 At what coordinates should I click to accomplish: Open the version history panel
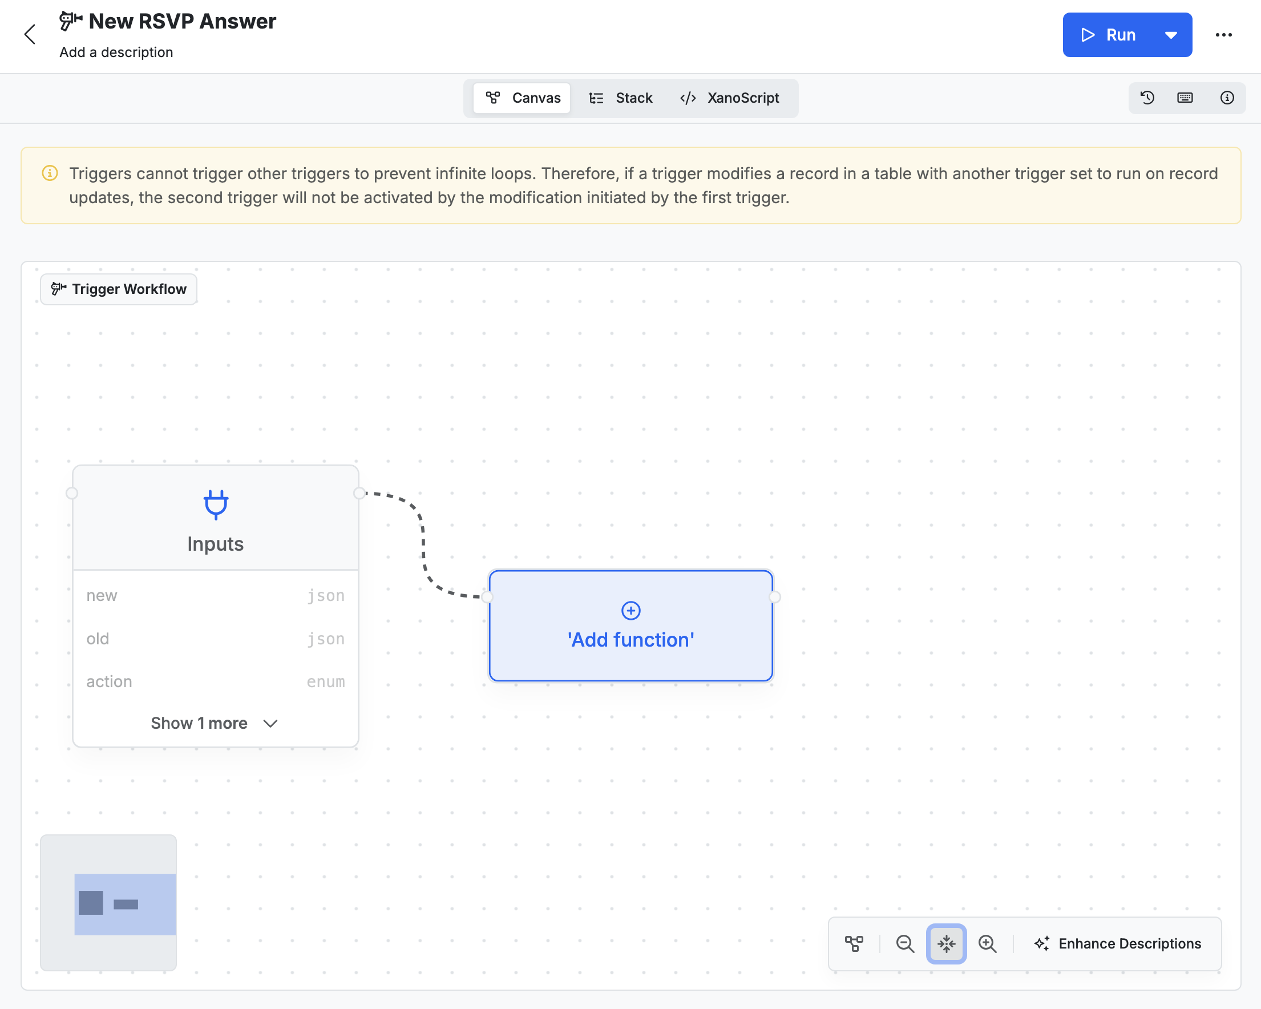[1147, 98]
